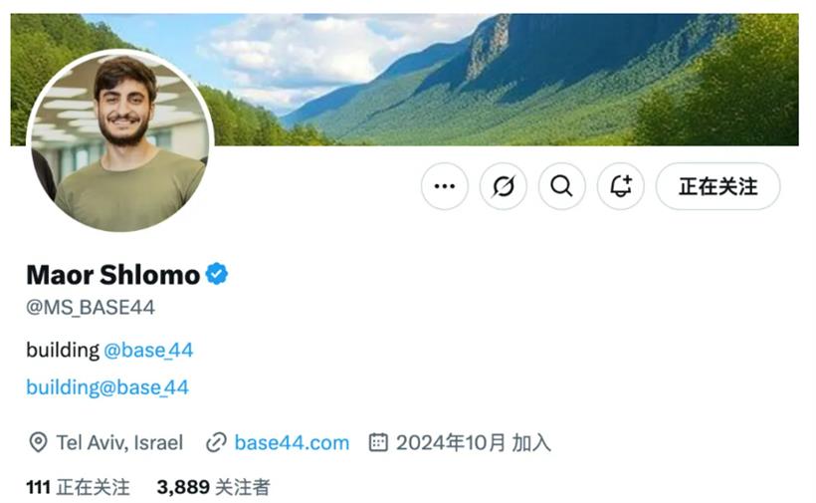Click the blue verified checkmark badge
The width and height of the screenshot is (816, 503).
tap(217, 274)
